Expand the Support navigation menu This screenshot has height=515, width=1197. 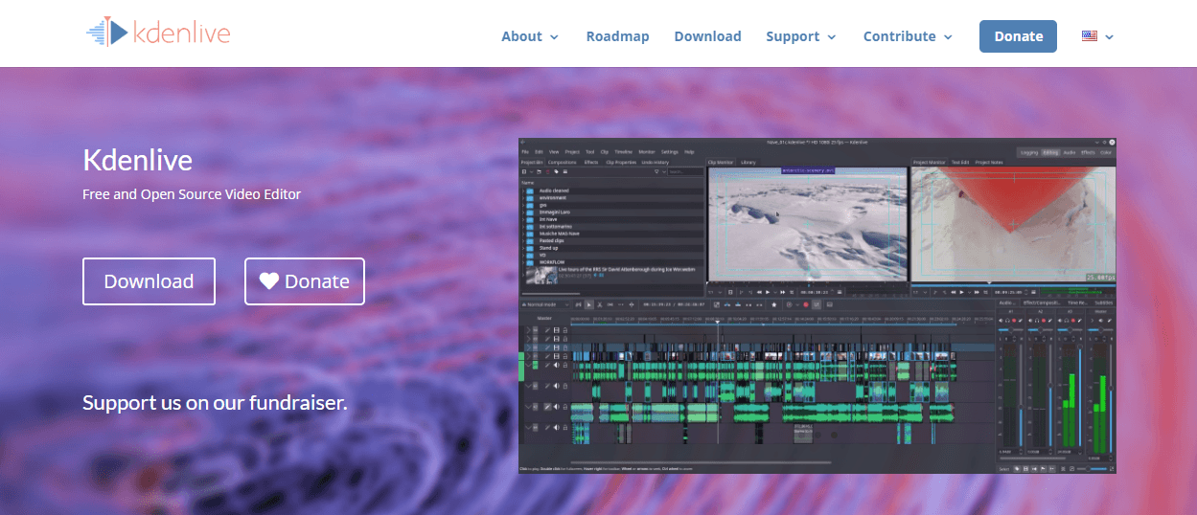pos(801,36)
